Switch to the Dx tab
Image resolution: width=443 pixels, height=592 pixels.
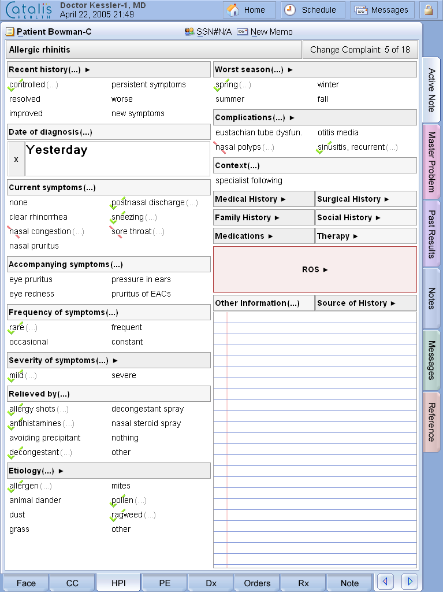coord(211,583)
